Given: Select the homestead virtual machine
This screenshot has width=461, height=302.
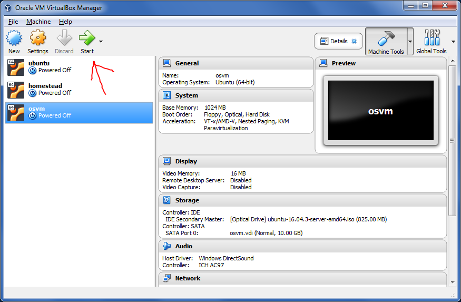Looking at the screenshot, I should coord(79,90).
